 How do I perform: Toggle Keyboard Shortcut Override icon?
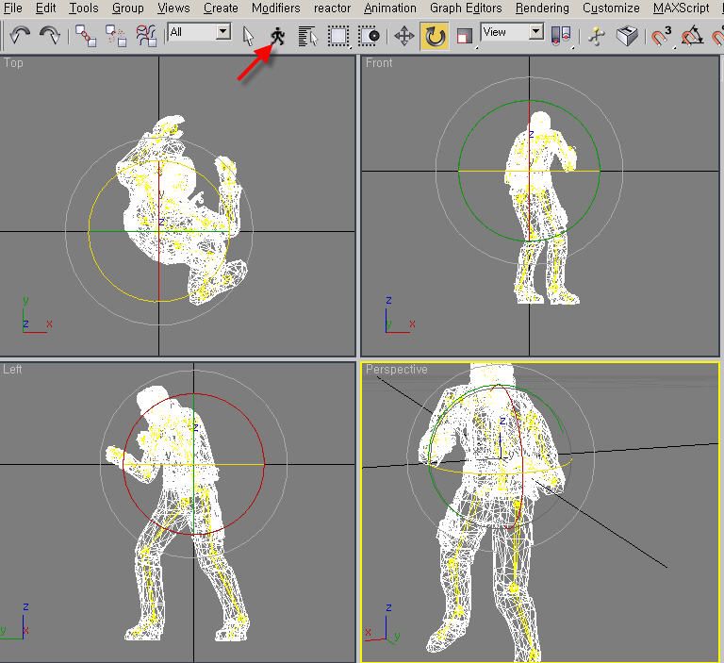point(627,36)
